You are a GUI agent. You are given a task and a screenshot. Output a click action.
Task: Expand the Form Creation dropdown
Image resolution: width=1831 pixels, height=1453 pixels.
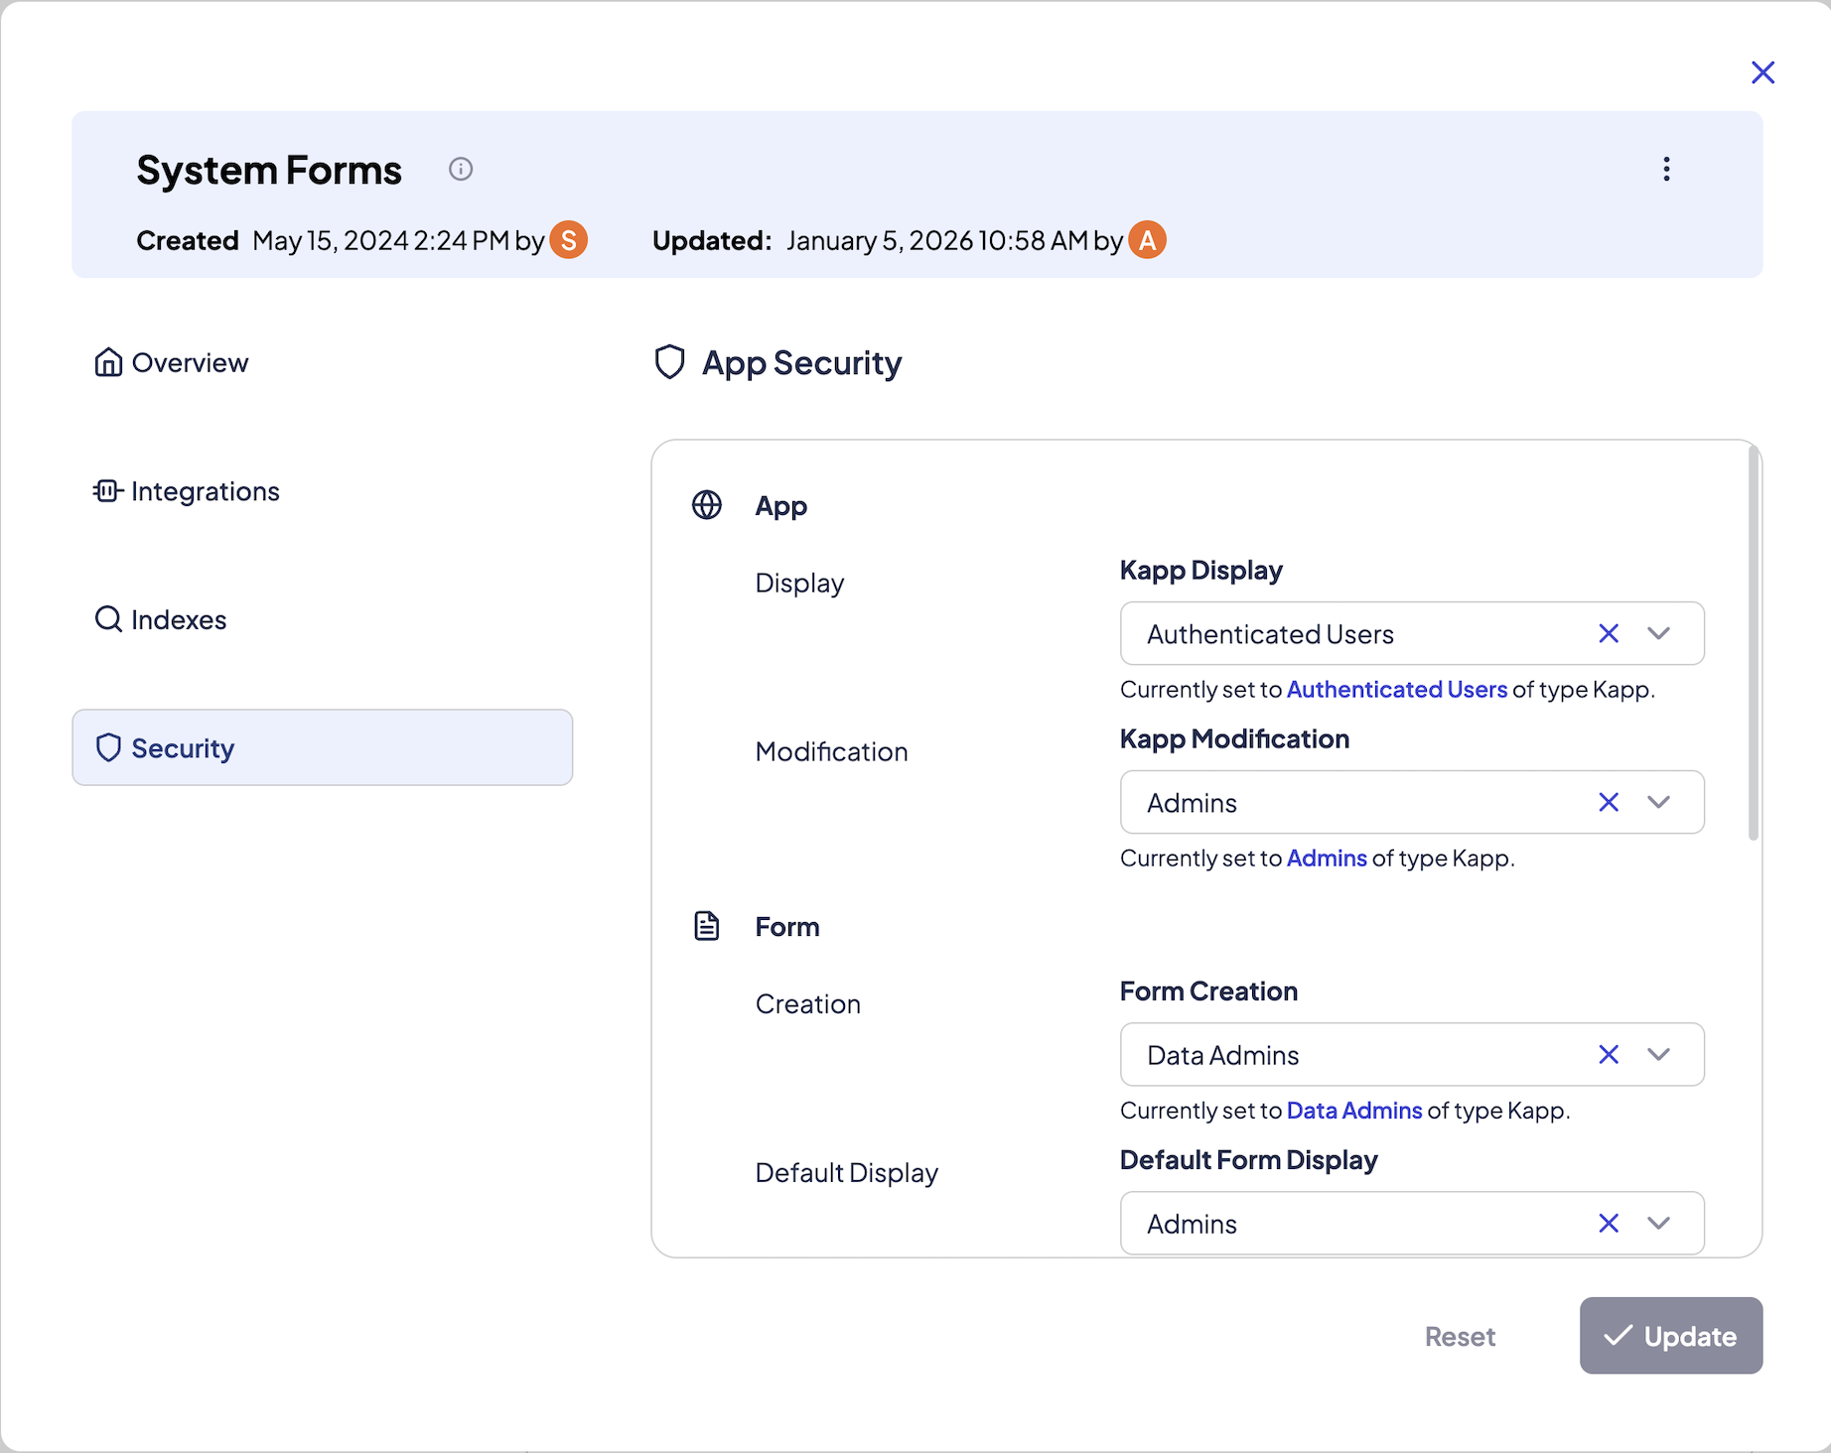pyautogui.click(x=1658, y=1055)
